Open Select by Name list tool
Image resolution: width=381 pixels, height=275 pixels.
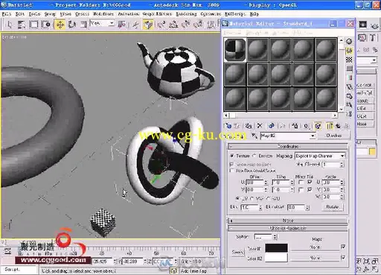[x=22, y=25]
